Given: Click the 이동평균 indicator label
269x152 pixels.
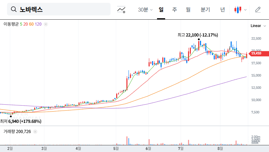Looking at the screenshot, I should [x=11, y=24].
